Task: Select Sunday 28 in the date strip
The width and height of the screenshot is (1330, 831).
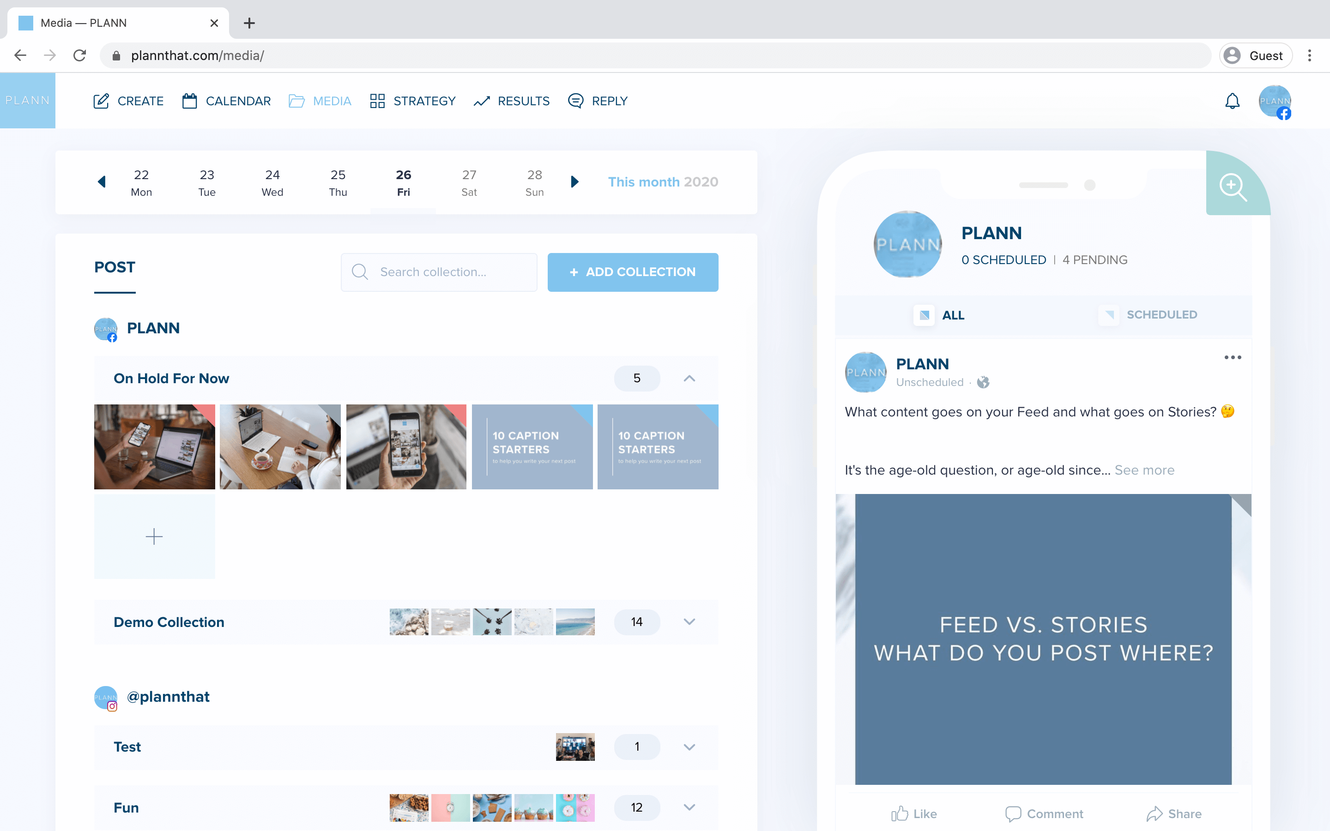Action: click(535, 182)
